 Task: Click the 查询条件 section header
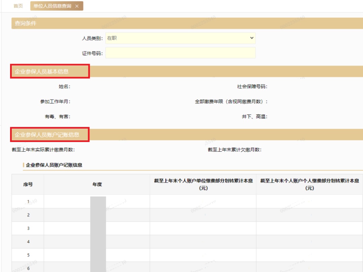click(187, 23)
